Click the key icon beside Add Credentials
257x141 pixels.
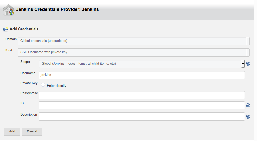pyautogui.click(x=6, y=29)
